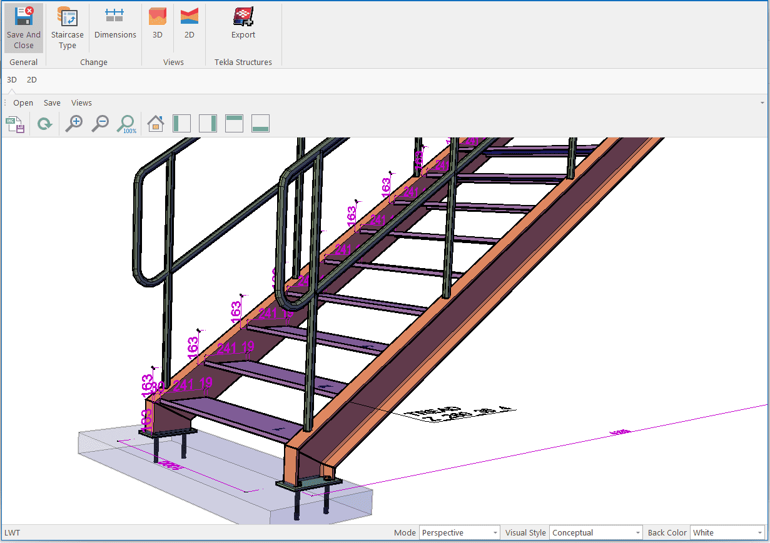Switch to 2D view from ribbon

click(x=189, y=25)
